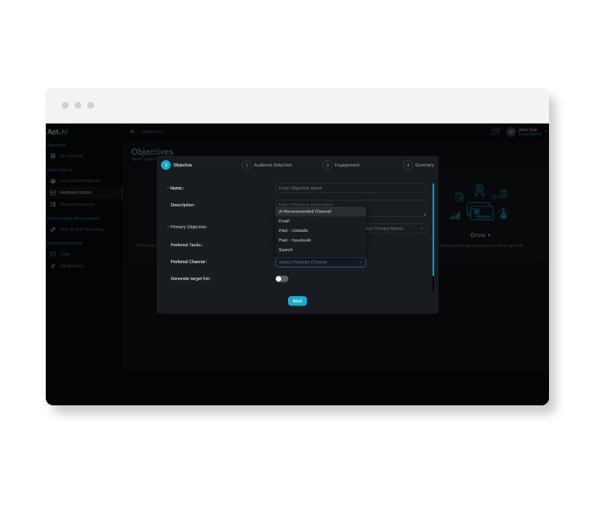
Task: Enable the Generate target list toggle
Action: [x=281, y=278]
